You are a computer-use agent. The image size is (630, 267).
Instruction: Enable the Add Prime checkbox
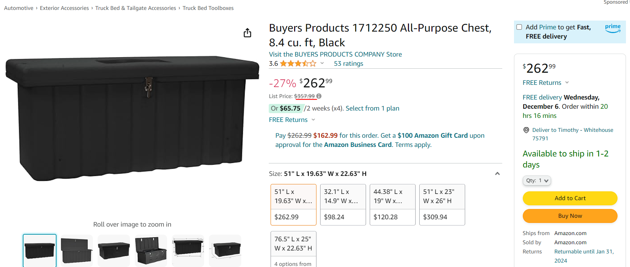tap(519, 27)
